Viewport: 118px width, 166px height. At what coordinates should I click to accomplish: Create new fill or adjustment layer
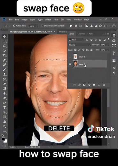89,85
